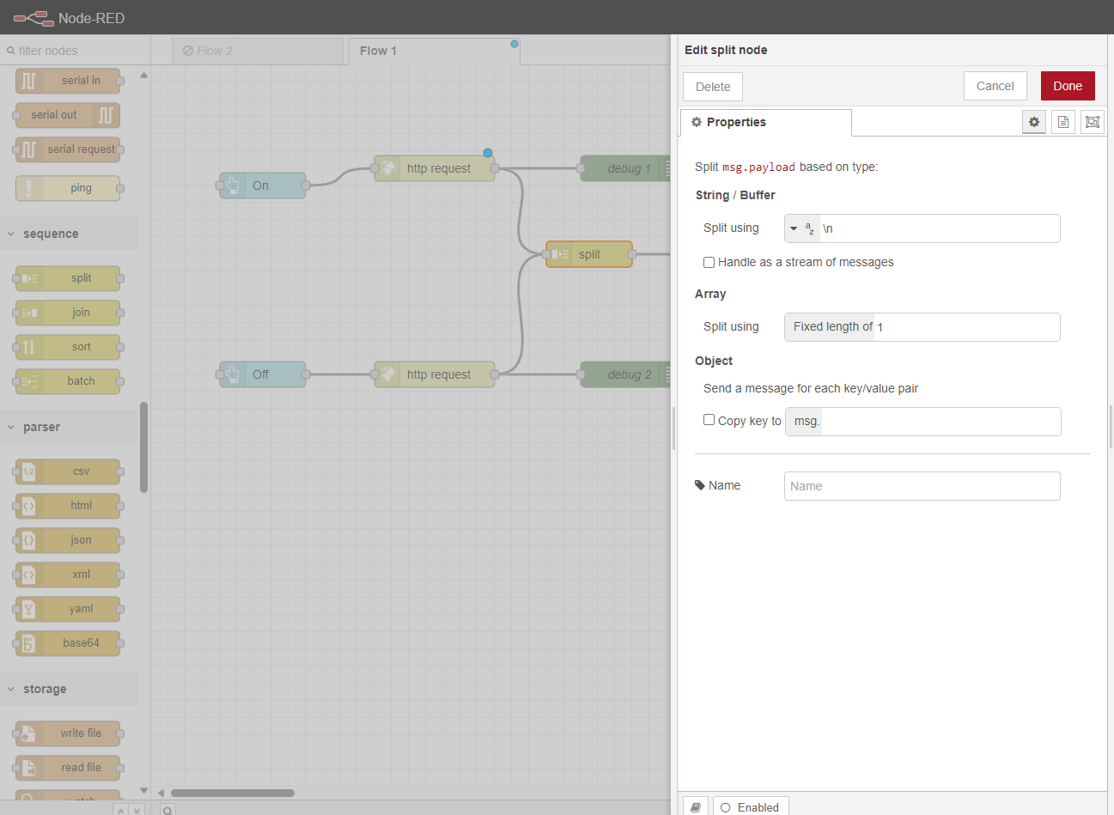The width and height of the screenshot is (1114, 815).
Task: Select the json parser node icon
Action: (28, 540)
